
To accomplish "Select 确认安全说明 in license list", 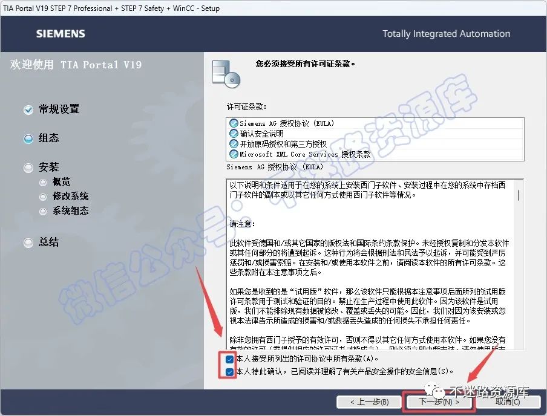I will click(x=375, y=134).
